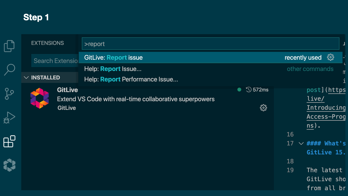Click the Access-Prog link text in editor
This screenshot has height=196, width=348.
(x=326, y=116)
